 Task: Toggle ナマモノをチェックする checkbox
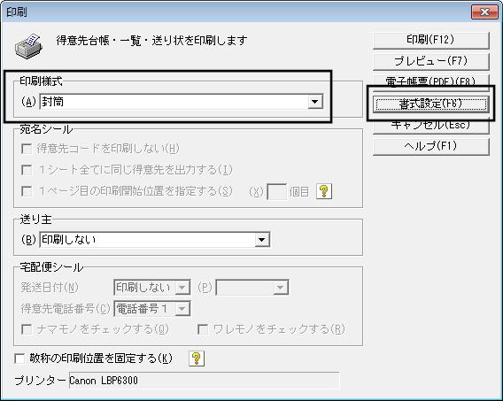(26, 329)
